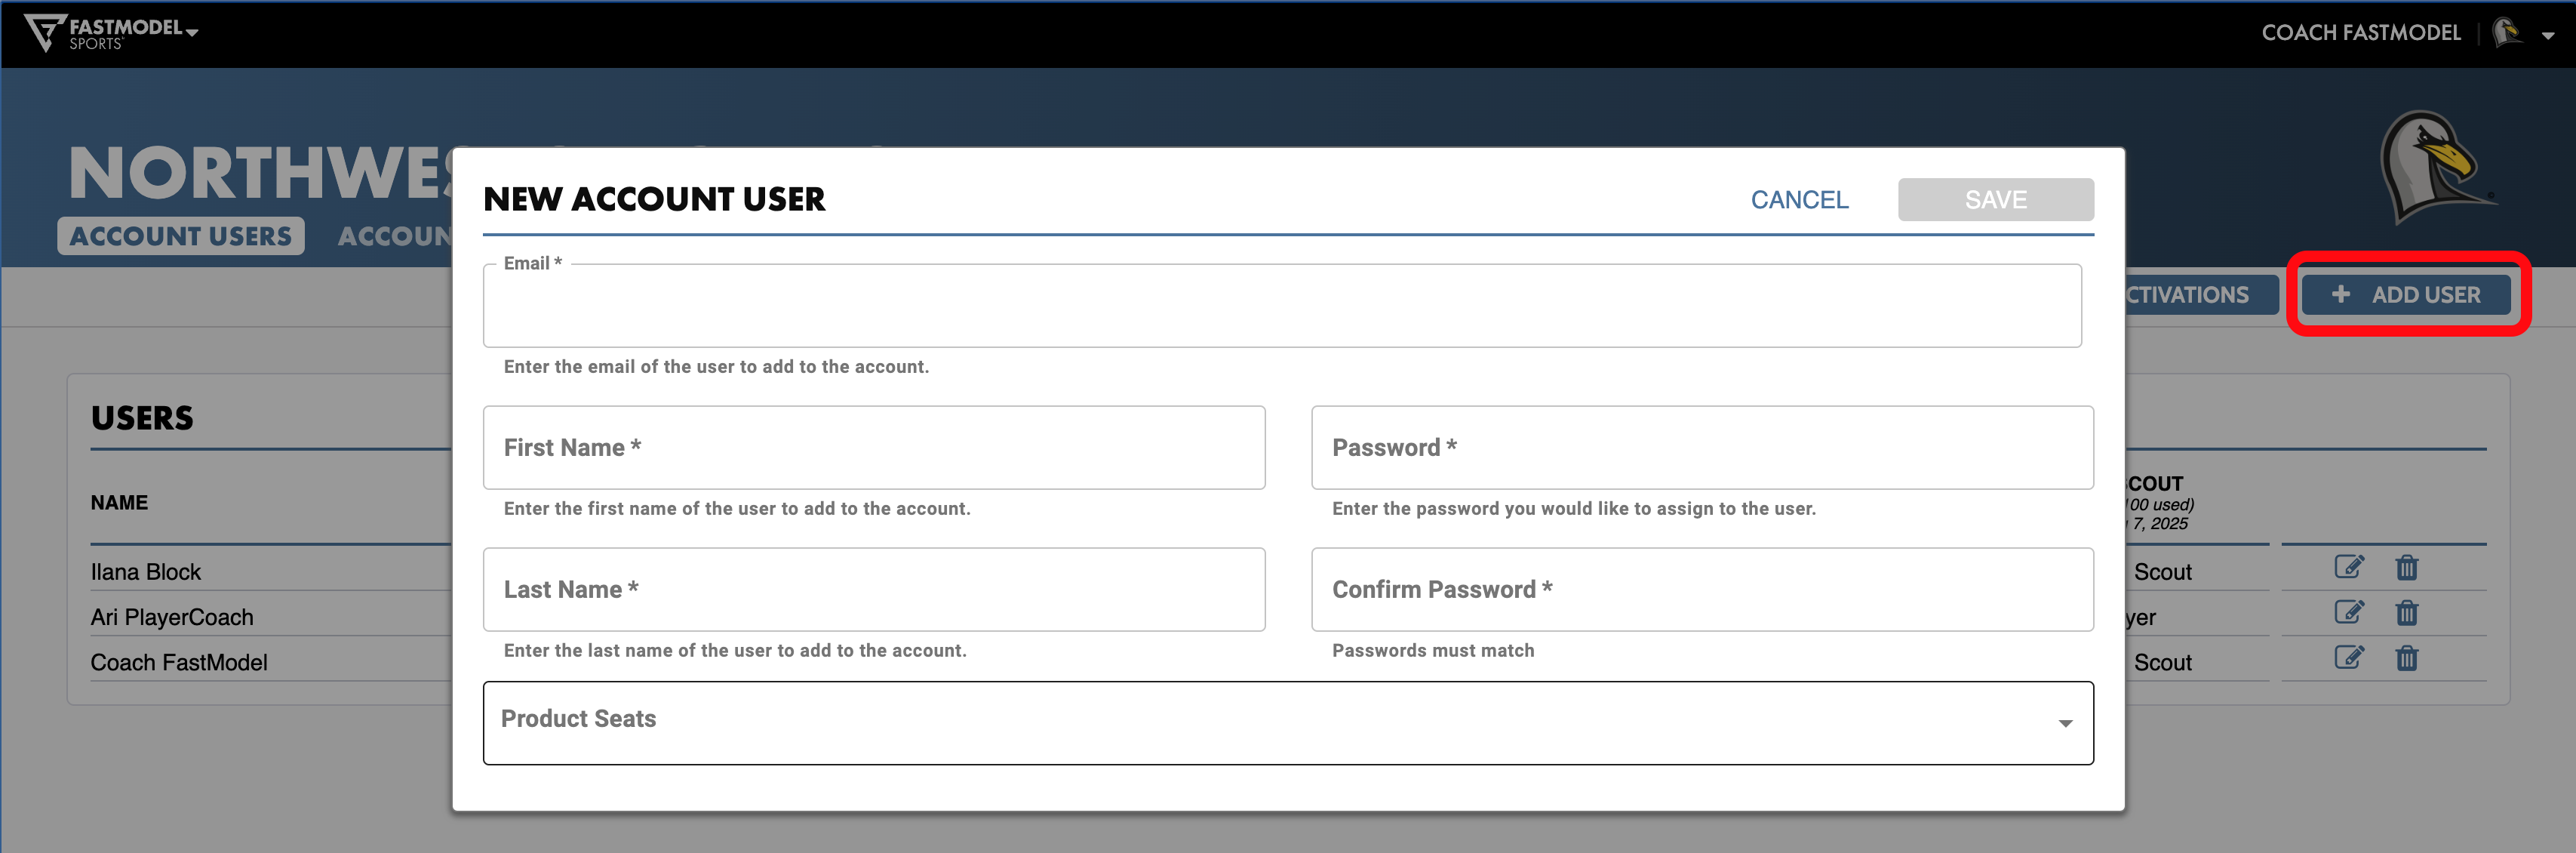Image resolution: width=2576 pixels, height=853 pixels.
Task: Expand the Product Seats dropdown
Action: coord(2063,722)
